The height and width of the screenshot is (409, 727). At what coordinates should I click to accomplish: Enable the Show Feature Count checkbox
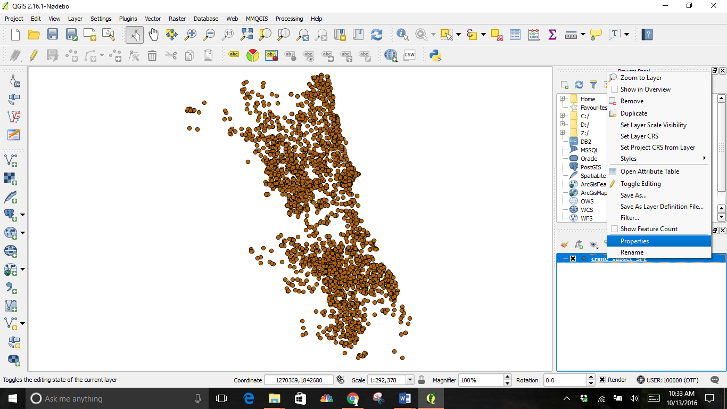[614, 229]
